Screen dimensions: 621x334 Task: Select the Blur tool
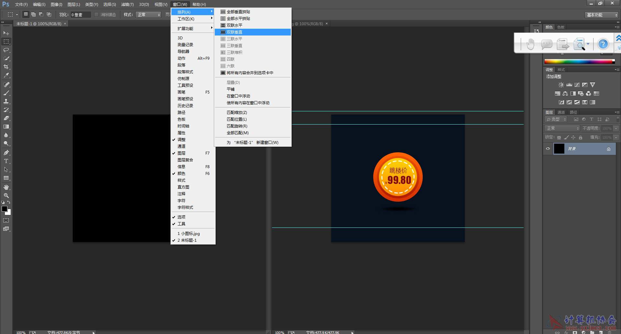point(6,135)
